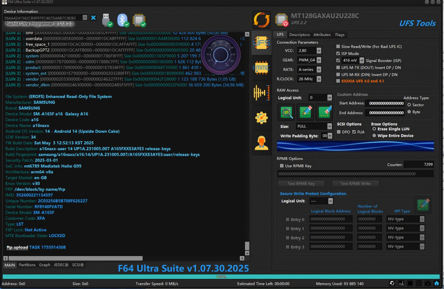
Task: Open the user account icon in the sidebar
Action: coord(261,143)
